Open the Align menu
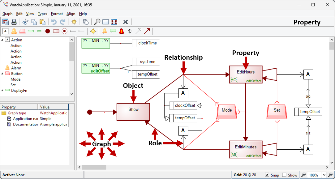 click(71, 14)
